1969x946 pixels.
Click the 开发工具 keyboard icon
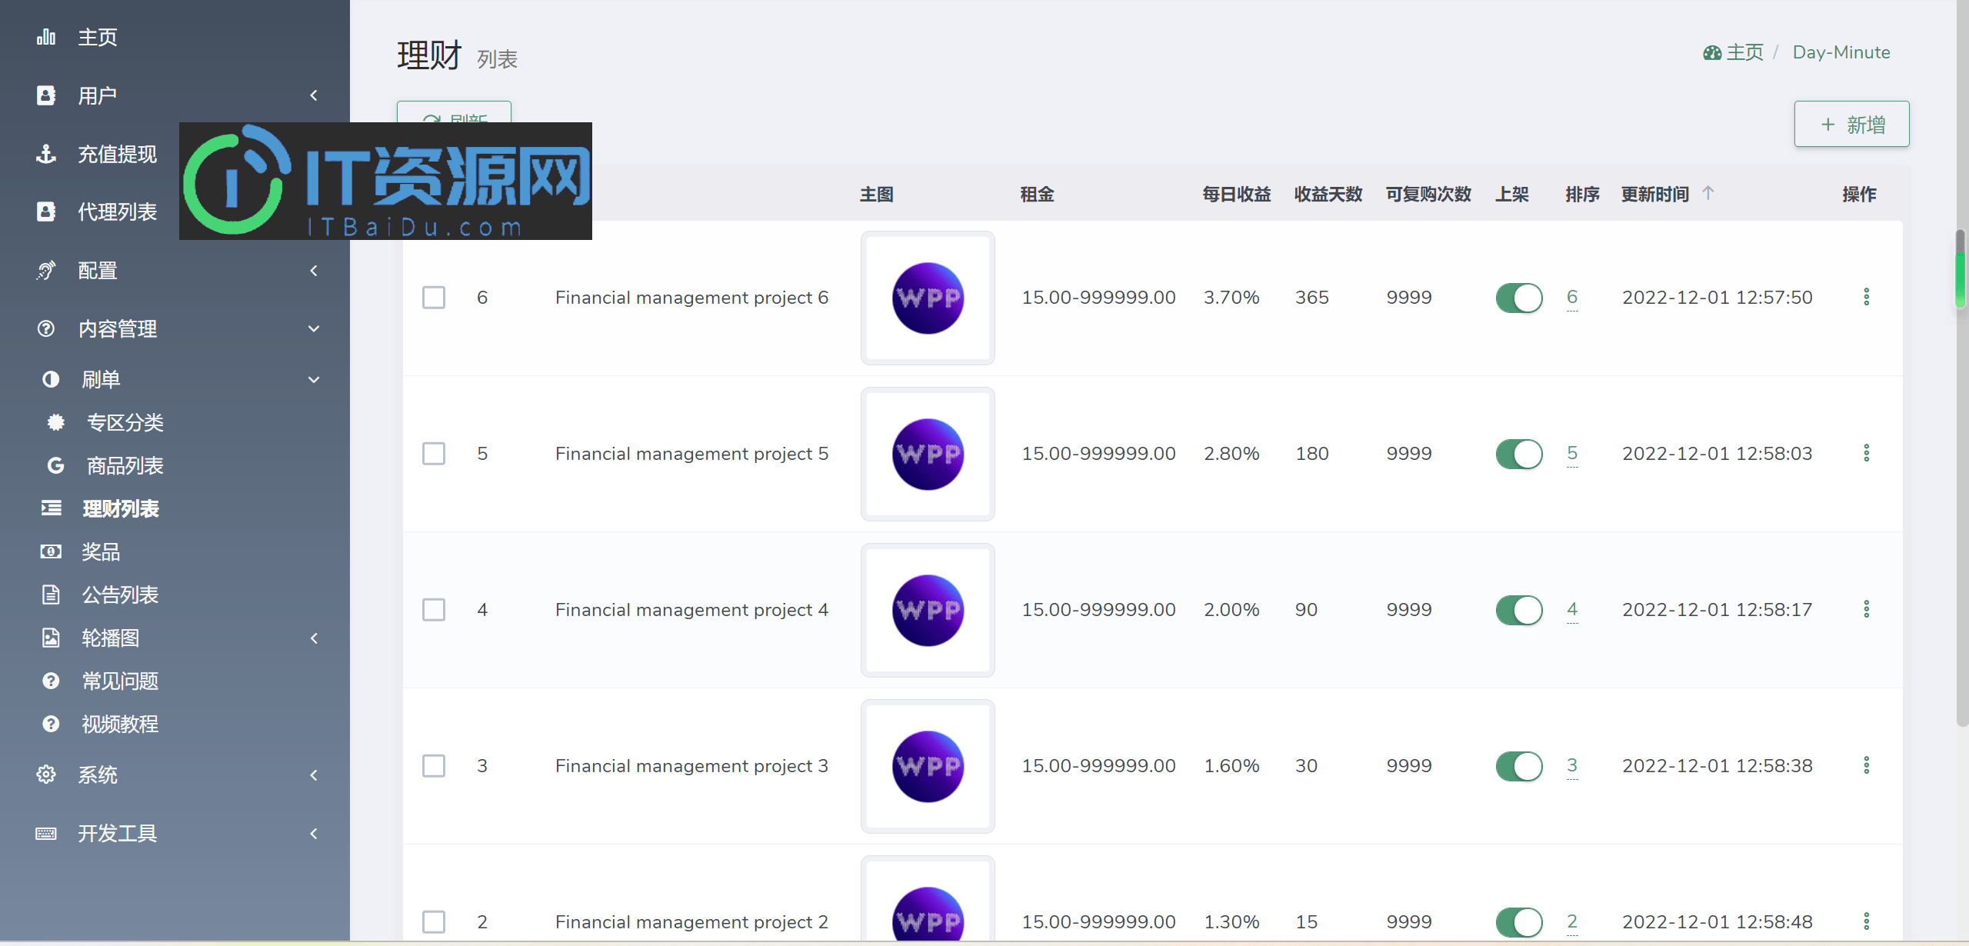tap(46, 833)
